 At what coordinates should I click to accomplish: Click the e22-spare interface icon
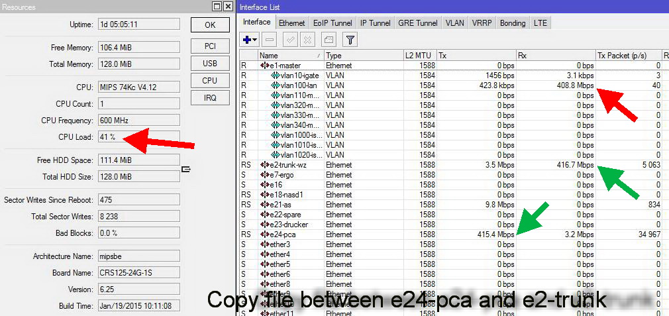[264, 215]
